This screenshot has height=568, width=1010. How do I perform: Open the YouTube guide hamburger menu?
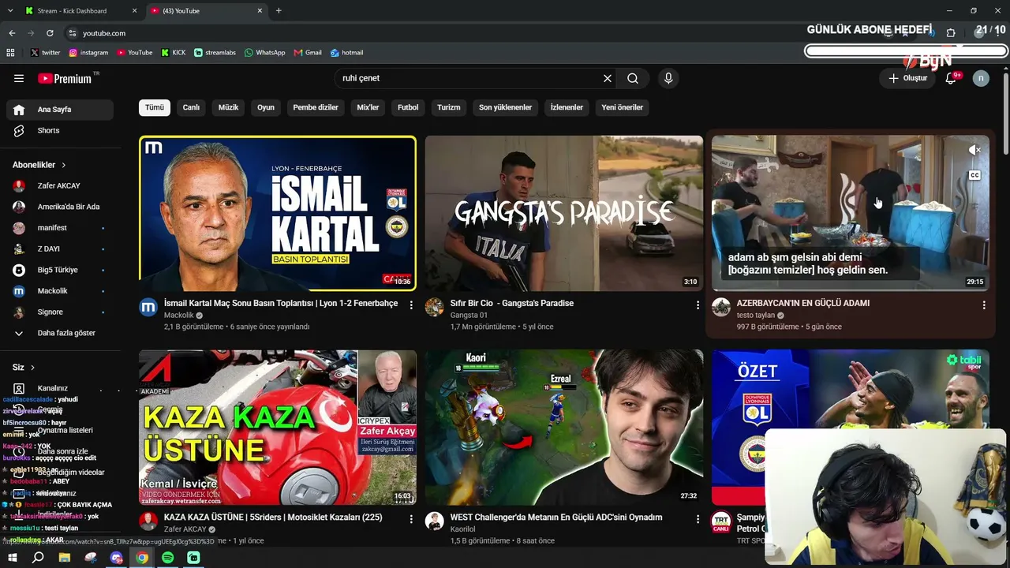[19, 78]
